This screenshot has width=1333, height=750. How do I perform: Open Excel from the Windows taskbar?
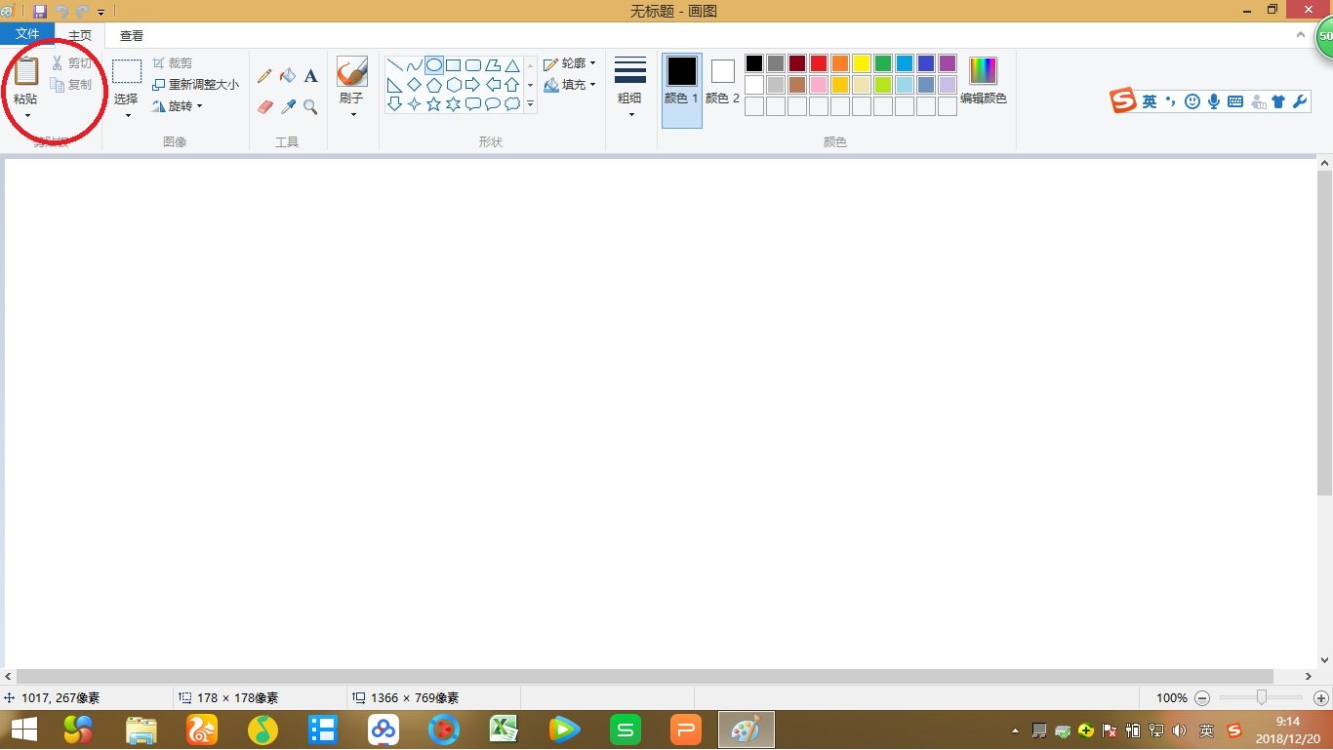click(x=504, y=729)
